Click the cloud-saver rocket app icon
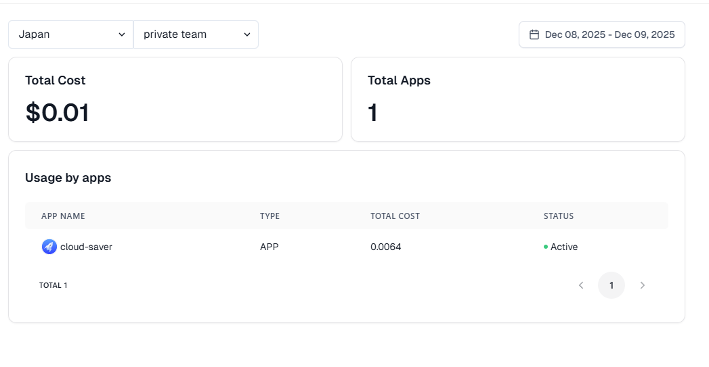Screen dimensions: 709x367 coord(49,247)
